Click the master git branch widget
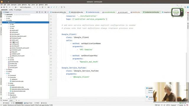This screenshot has height=106, width=189. [180, 105]
